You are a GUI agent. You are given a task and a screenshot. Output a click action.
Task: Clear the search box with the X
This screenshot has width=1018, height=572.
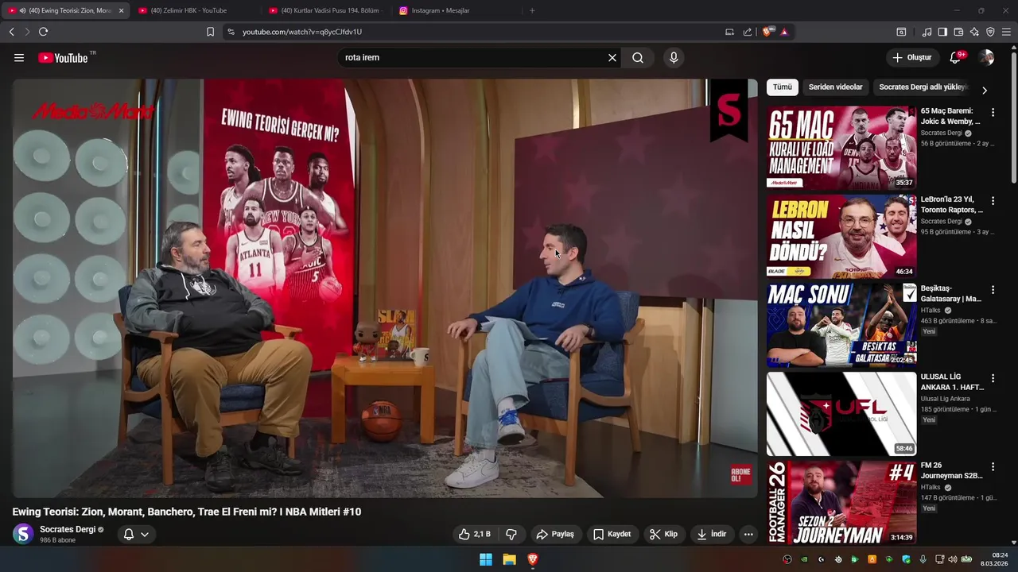point(612,58)
